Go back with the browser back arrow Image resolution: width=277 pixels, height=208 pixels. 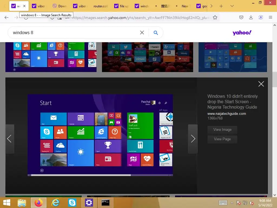pyautogui.click(x=6, y=17)
